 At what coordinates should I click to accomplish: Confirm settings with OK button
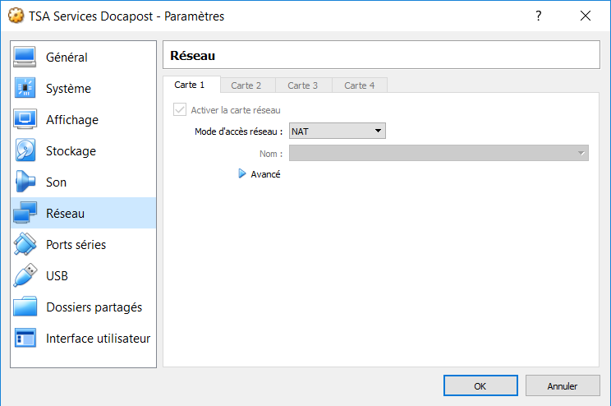click(x=480, y=385)
